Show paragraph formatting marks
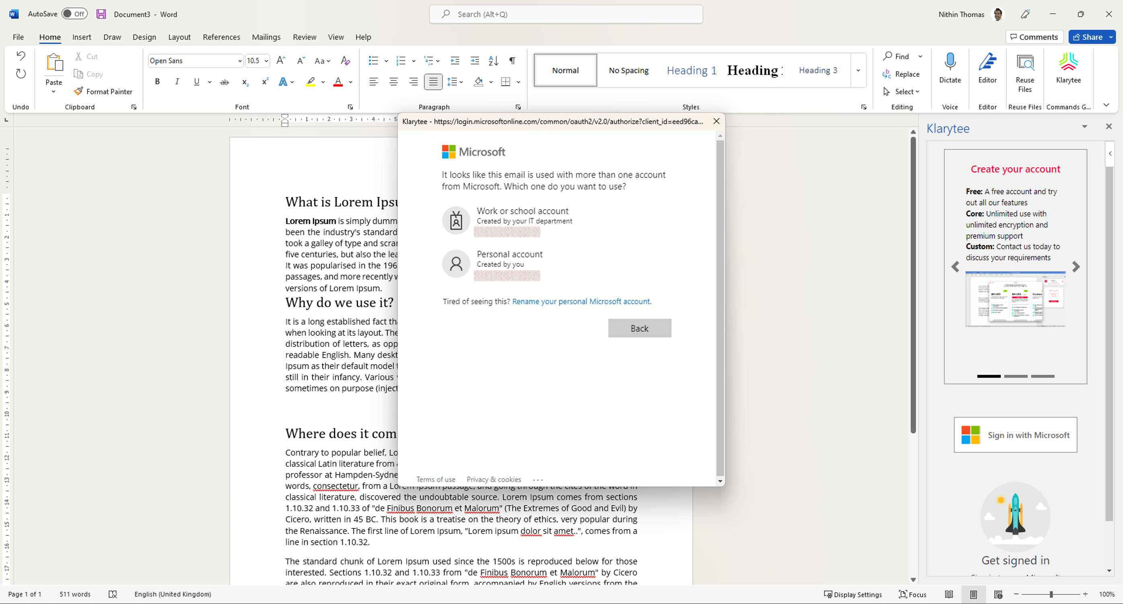 click(512, 61)
